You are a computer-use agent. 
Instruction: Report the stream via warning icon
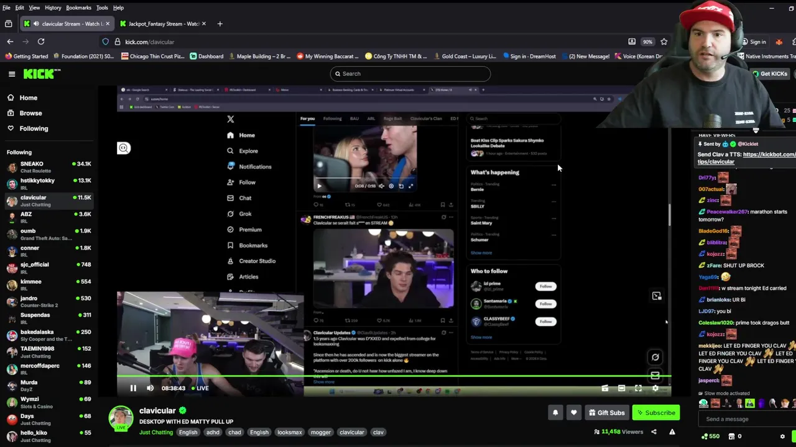[672, 432]
